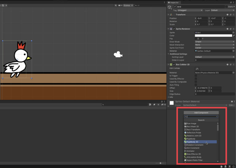Select Rect Mask 2D from component list
The width and height of the screenshot is (236, 168).
click(x=200, y=127)
